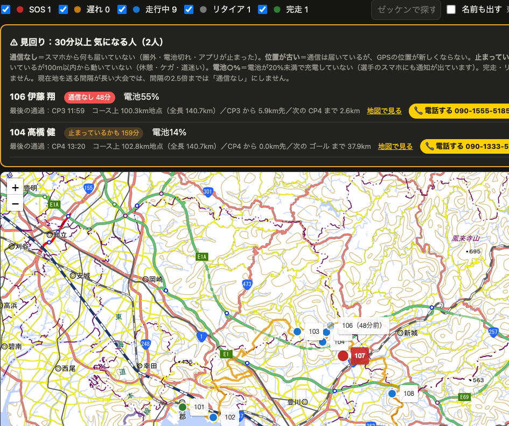Screen dimensions: 509x426
Task: Select the green finished marker dot for 101
Action: tap(183, 407)
